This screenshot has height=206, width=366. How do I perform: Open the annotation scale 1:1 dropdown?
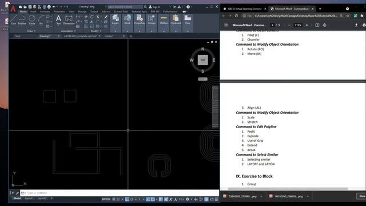(181, 199)
